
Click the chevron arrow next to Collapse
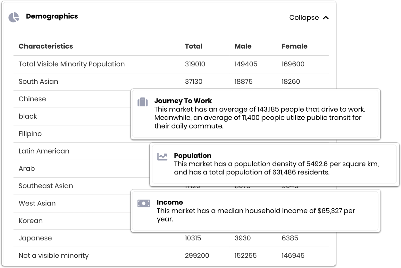click(326, 18)
